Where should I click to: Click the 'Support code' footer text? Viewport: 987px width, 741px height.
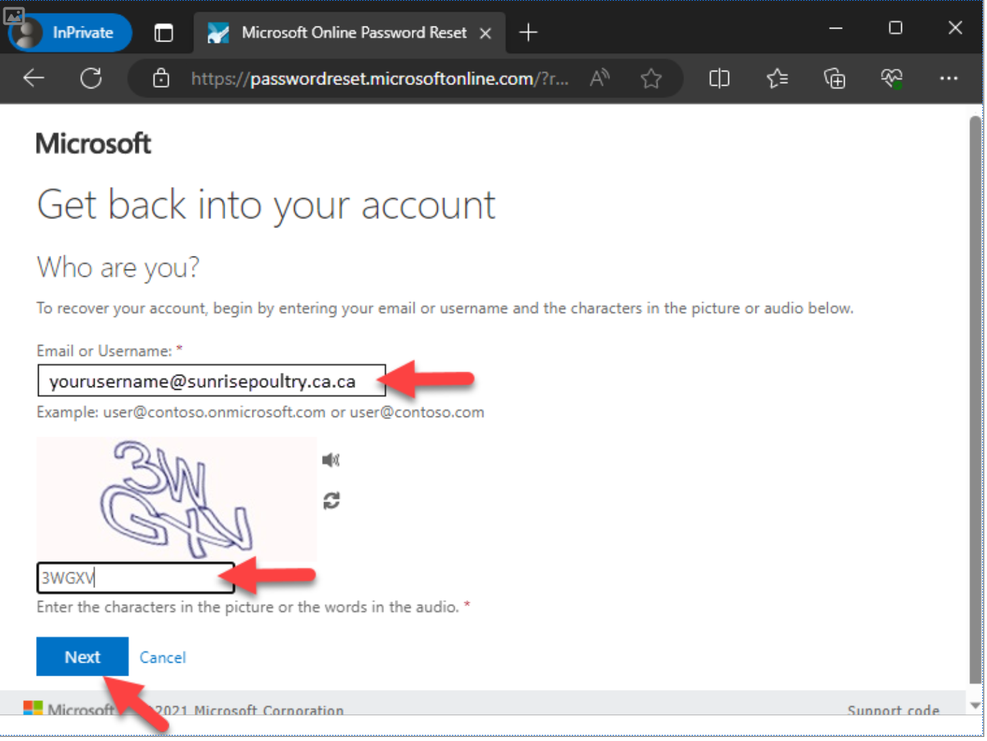[893, 710]
